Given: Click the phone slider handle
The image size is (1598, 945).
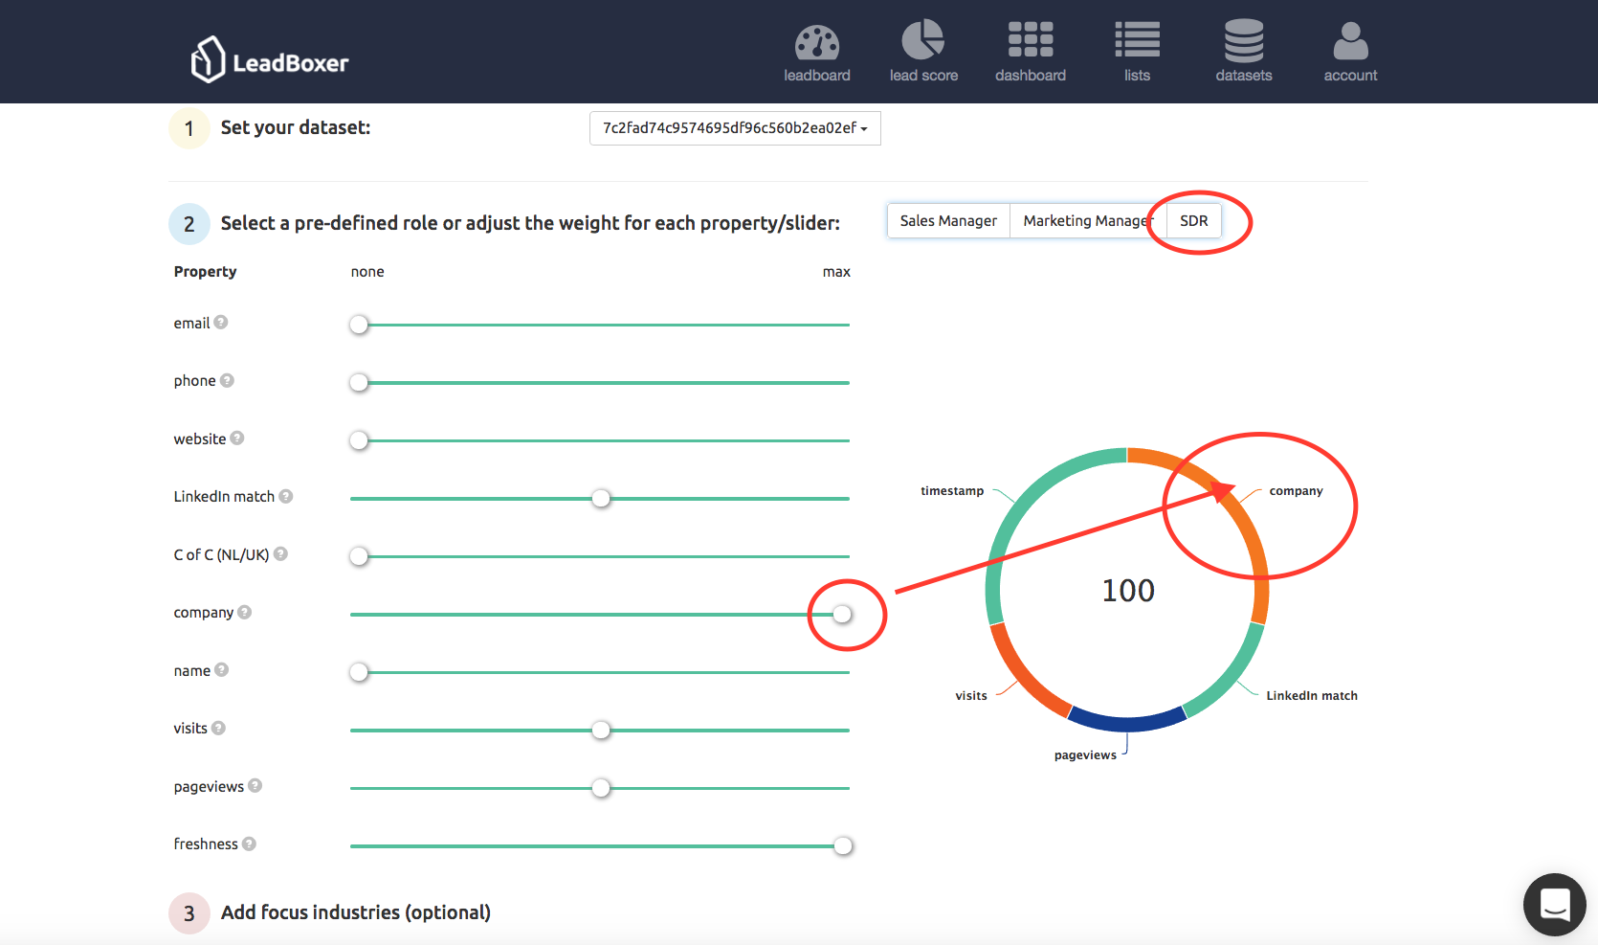Looking at the screenshot, I should pos(359,383).
